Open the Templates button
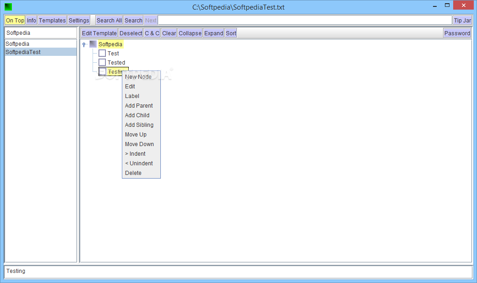The image size is (477, 283). tap(52, 20)
